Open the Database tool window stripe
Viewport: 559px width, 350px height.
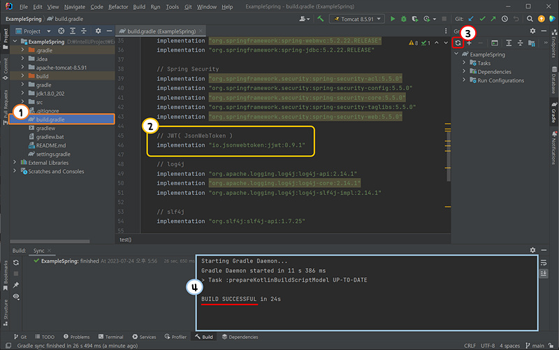pos(554,80)
